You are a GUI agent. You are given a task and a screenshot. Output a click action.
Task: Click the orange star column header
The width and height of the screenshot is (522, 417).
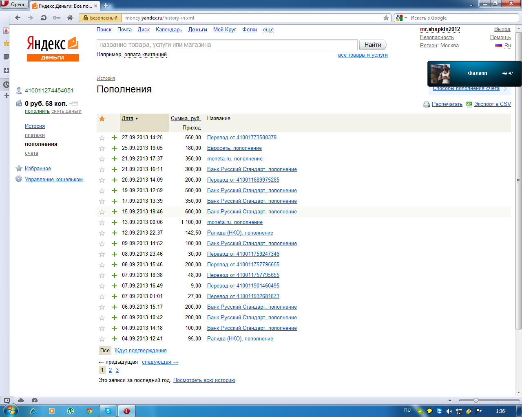tap(102, 119)
